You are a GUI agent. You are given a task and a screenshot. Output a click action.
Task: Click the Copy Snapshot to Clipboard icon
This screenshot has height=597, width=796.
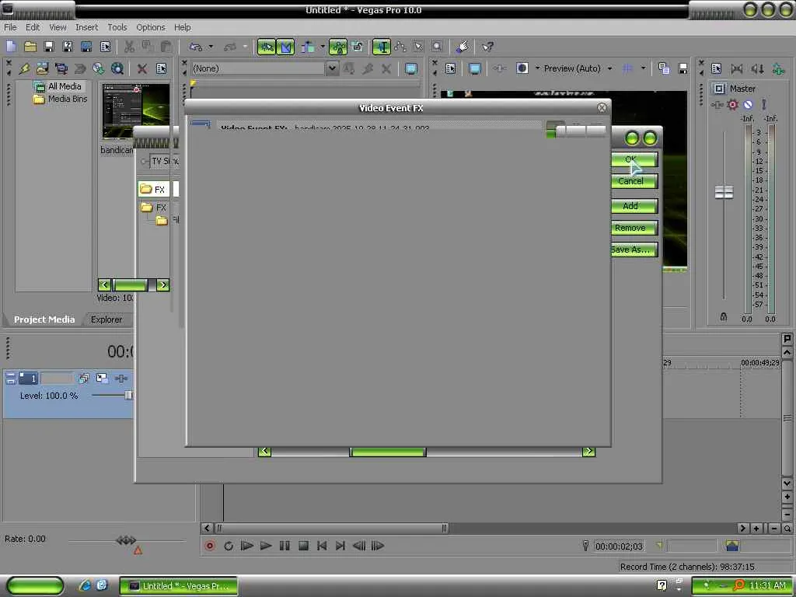(x=664, y=68)
